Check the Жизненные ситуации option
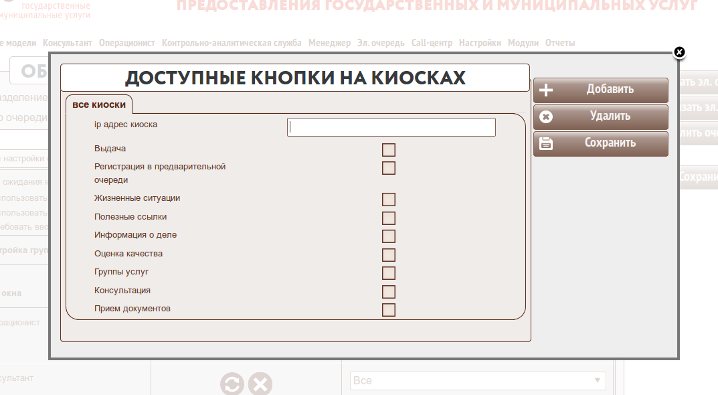The width and height of the screenshot is (718, 395). [x=389, y=200]
